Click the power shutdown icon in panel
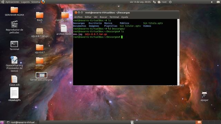Viewport: 221px width, 124px height. click(x=170, y=2)
